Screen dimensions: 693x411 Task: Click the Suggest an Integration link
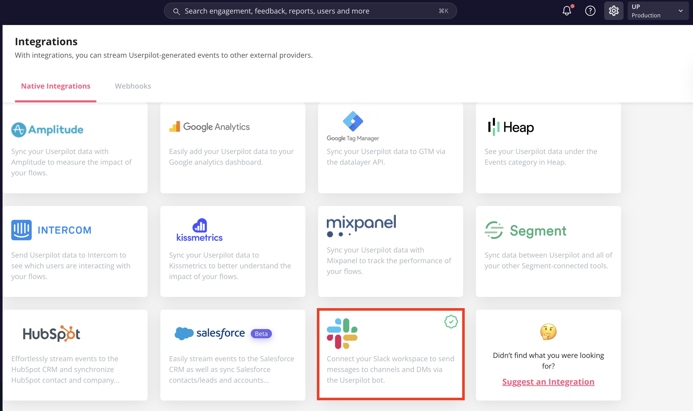[x=548, y=382]
